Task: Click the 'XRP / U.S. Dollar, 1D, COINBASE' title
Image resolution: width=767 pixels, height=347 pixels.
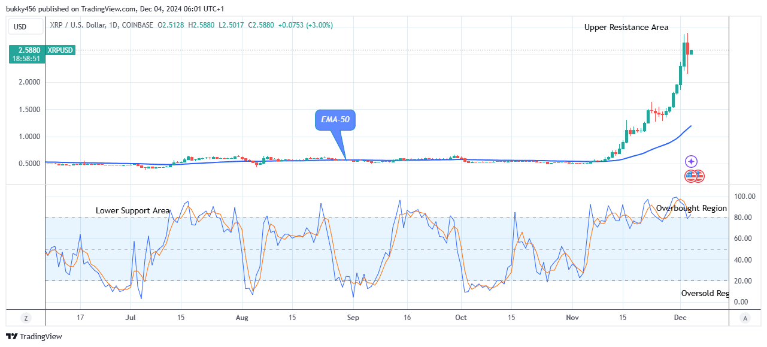Action: 101,25
